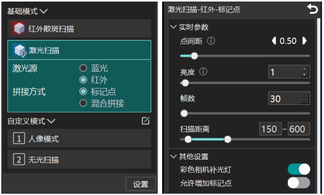Image resolution: width=324 pixels, height=195 pixels.
Task: Select the 标记点 alignment radio button
Action: [83, 91]
